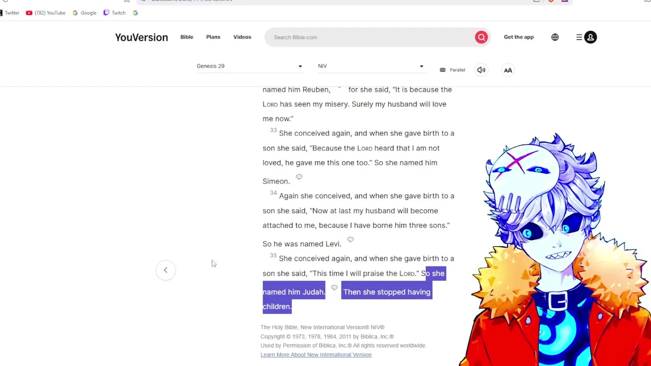Viewport: 651px width, 366px height.
Task: Open the Videos menu item
Action: pos(242,37)
